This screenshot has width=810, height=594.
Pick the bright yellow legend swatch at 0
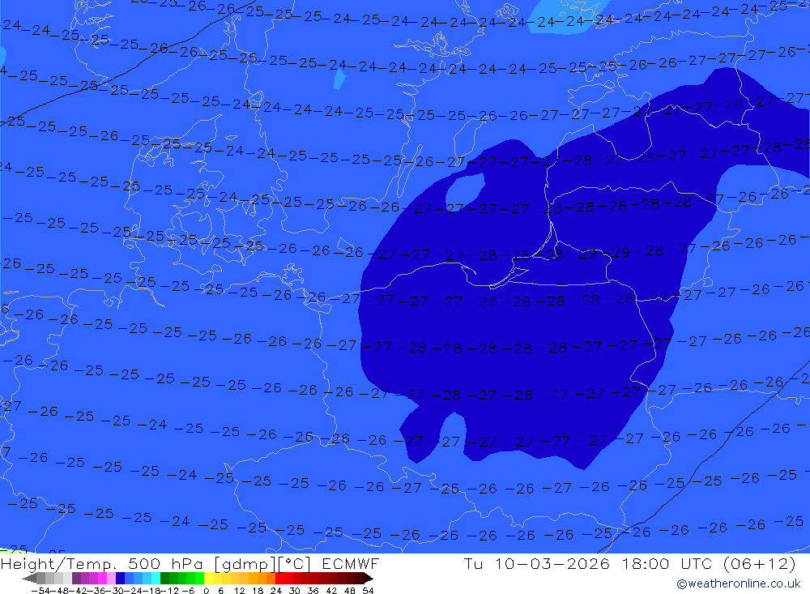tap(209, 578)
